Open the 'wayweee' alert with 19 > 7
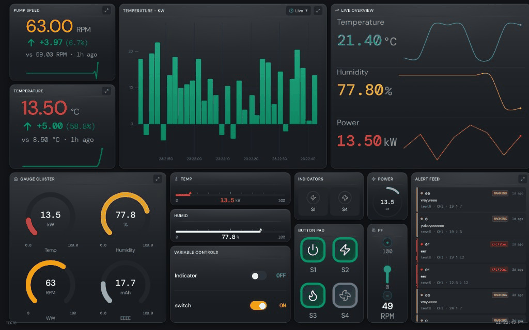 click(471, 200)
